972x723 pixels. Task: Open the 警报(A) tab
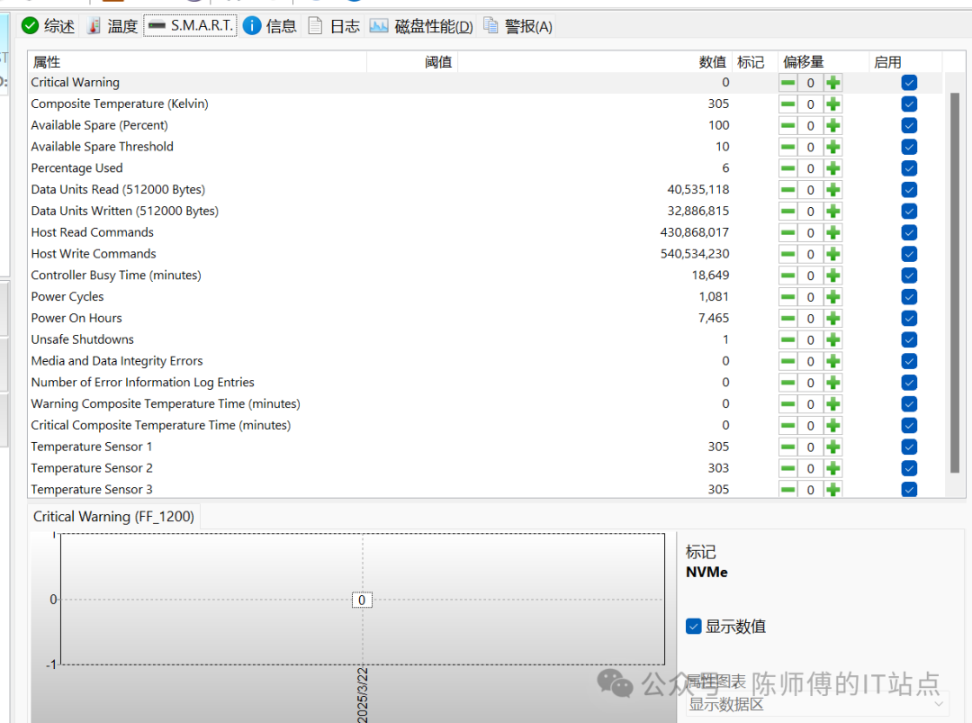click(x=517, y=26)
